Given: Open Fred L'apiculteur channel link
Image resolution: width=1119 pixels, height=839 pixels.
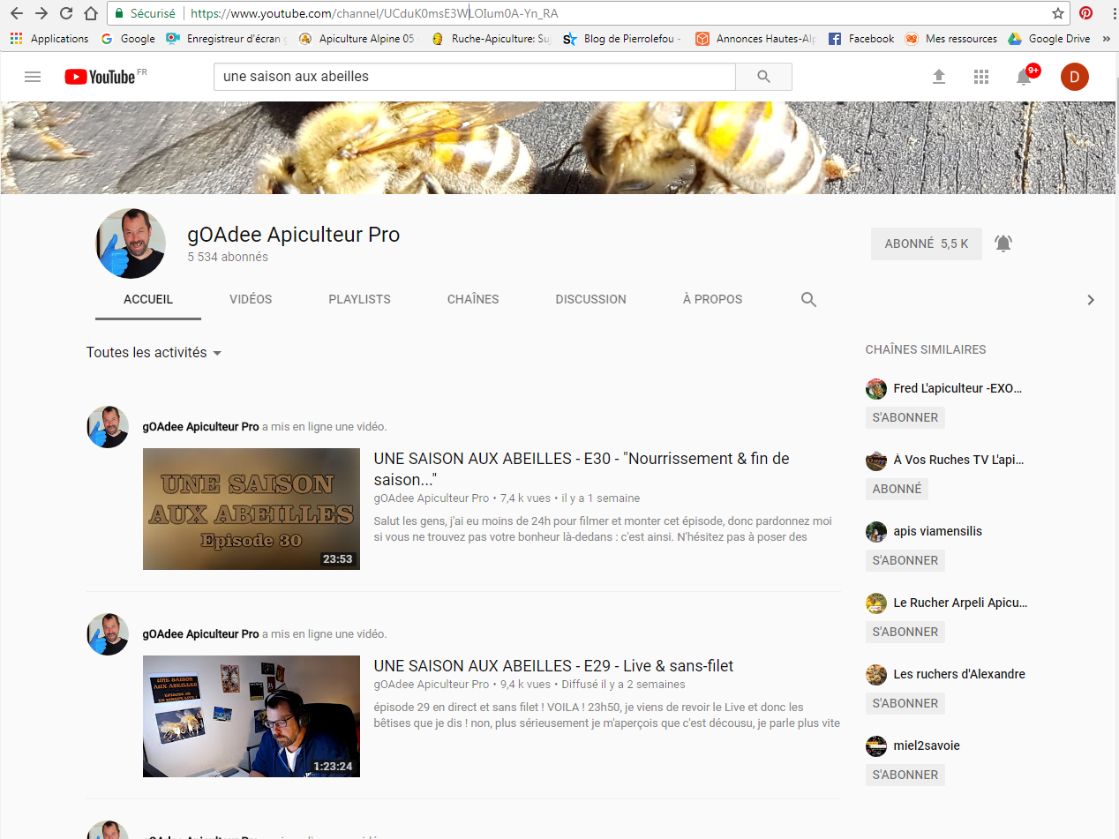Looking at the screenshot, I should pos(958,388).
